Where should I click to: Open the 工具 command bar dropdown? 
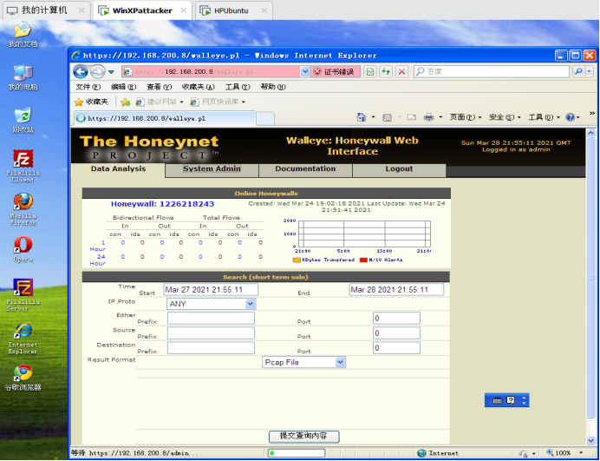tap(545, 117)
